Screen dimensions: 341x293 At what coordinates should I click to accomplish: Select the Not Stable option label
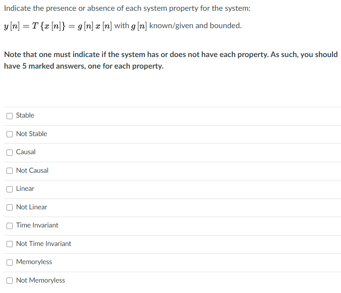31,134
